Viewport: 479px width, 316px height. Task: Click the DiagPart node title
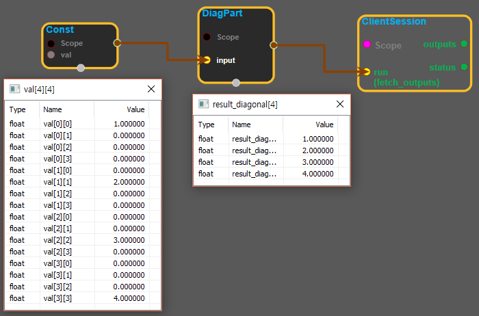(x=222, y=13)
